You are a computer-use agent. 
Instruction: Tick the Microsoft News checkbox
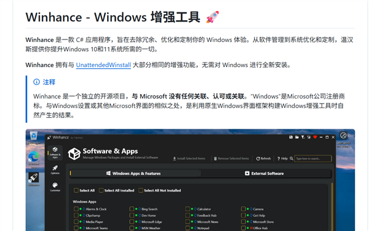pos(188,222)
